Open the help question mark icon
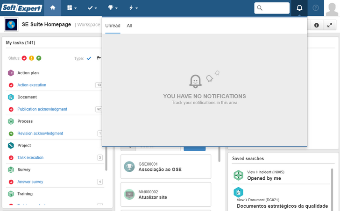This screenshot has width=340, height=211. (316, 8)
